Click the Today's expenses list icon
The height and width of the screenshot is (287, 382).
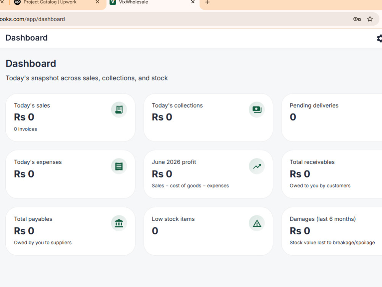point(119,166)
